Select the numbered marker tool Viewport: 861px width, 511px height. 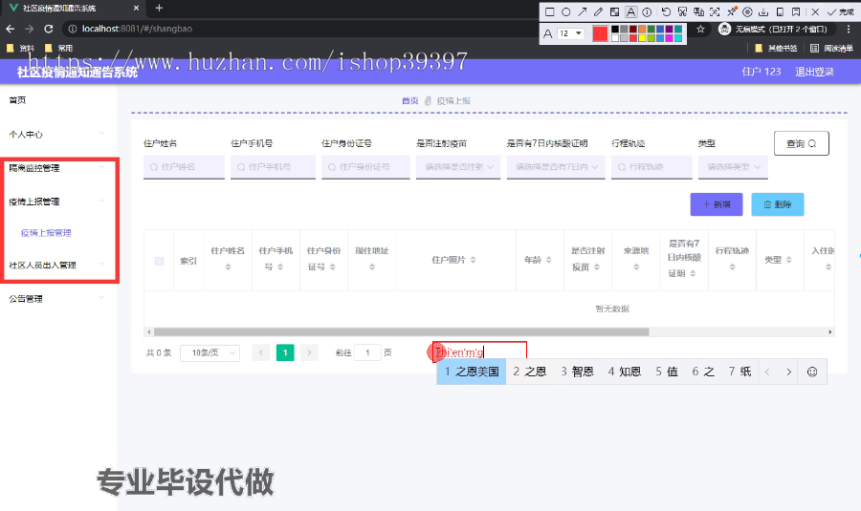(x=647, y=11)
